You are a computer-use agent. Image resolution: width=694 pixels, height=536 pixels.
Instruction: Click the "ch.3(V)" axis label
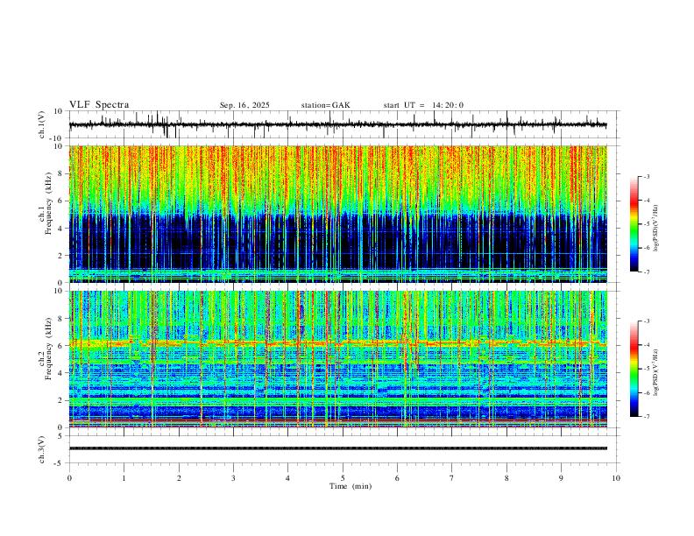[42, 449]
